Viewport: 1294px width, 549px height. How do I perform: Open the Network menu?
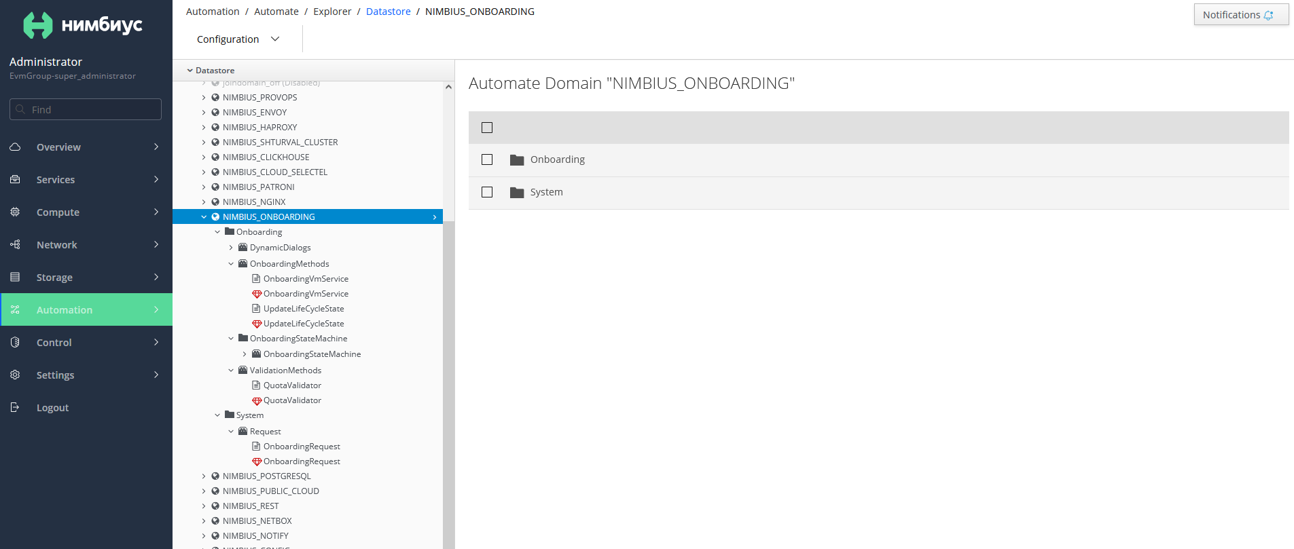(86, 244)
